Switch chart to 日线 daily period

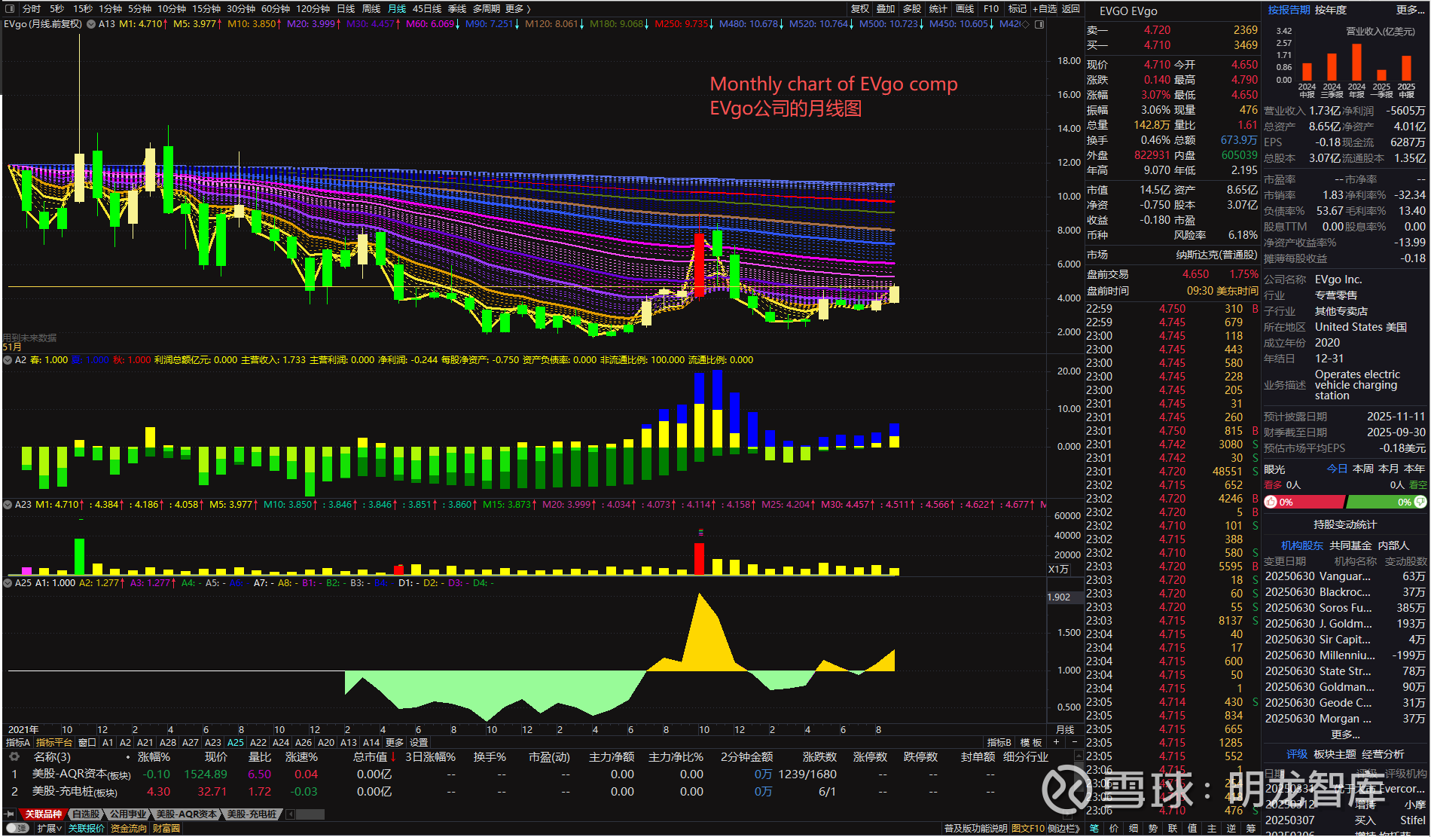[346, 9]
